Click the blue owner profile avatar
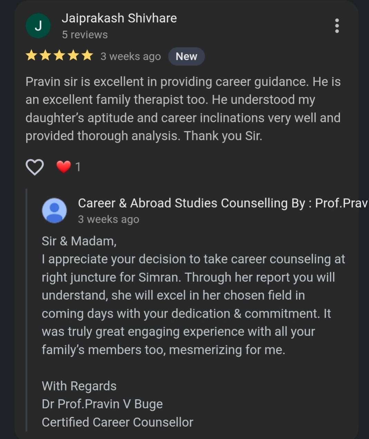The height and width of the screenshot is (439, 369). click(54, 210)
